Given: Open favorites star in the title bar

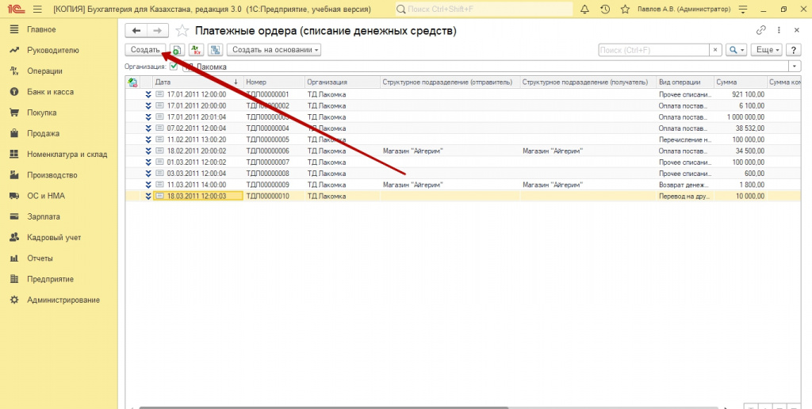Looking at the screenshot, I should pyautogui.click(x=625, y=10).
